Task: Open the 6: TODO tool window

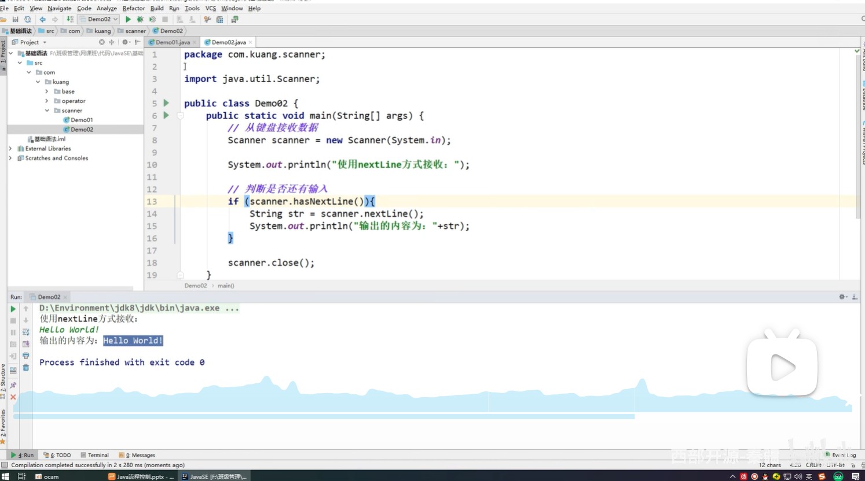Action: pyautogui.click(x=57, y=455)
